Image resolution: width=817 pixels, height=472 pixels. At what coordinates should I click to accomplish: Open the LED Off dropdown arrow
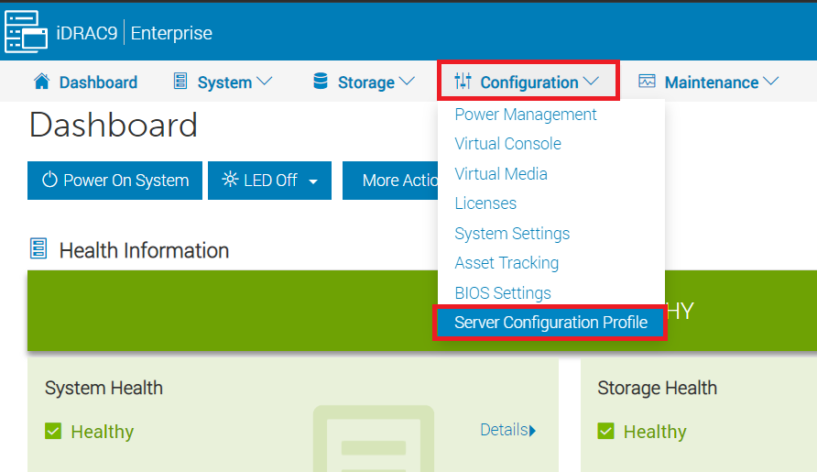pyautogui.click(x=313, y=181)
